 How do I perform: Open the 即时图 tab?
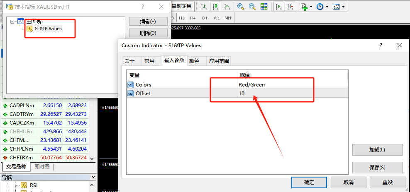point(42,167)
